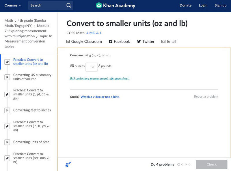Open Practice smaller units (sec, min, & hr)
231x171 pixels.
coord(31,158)
